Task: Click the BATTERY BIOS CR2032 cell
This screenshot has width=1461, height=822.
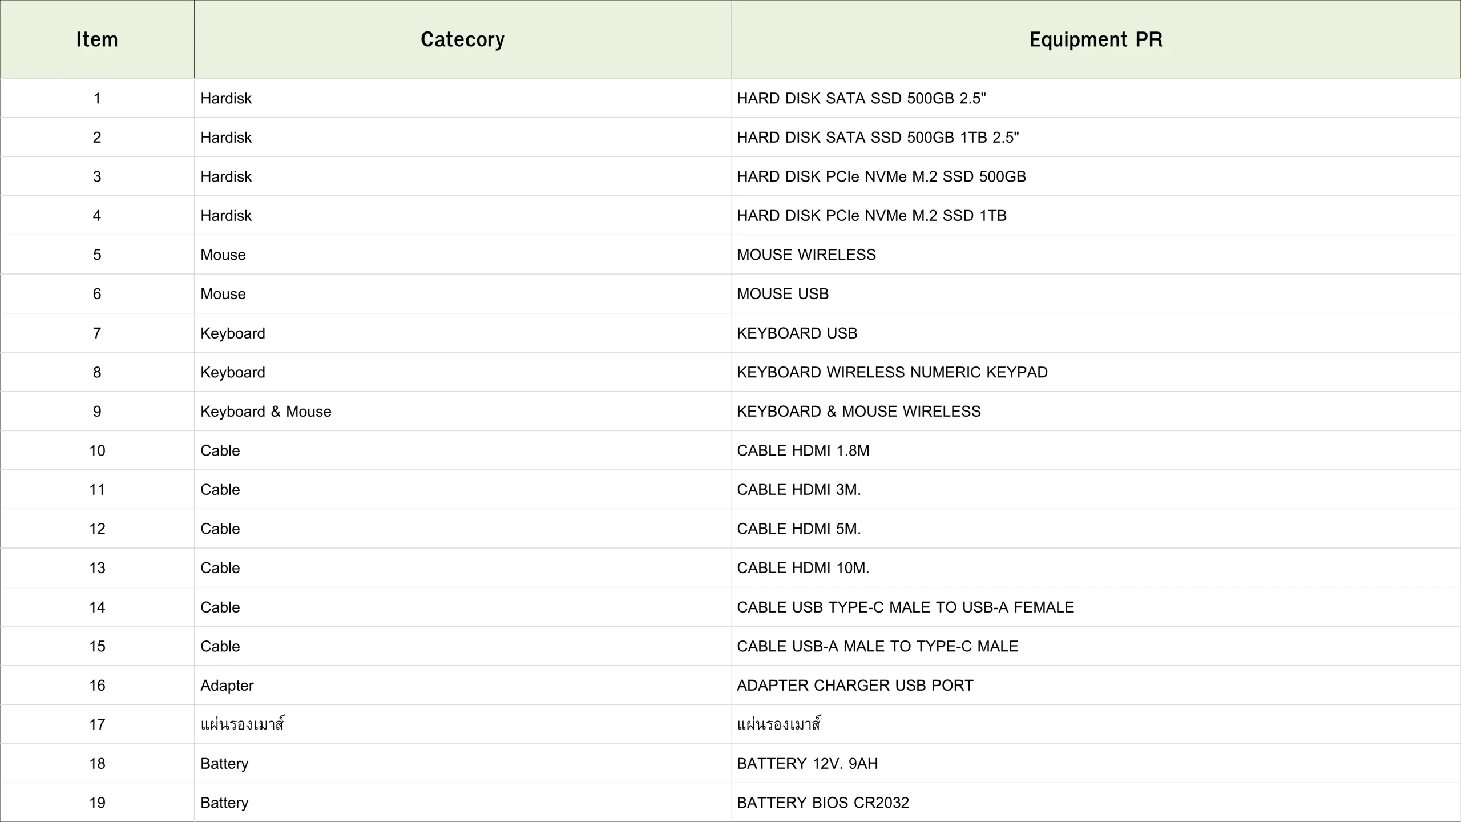Action: click(822, 803)
